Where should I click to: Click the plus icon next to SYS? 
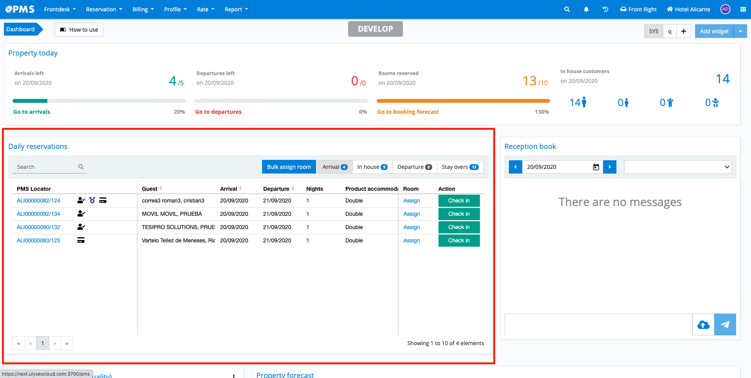click(x=683, y=31)
